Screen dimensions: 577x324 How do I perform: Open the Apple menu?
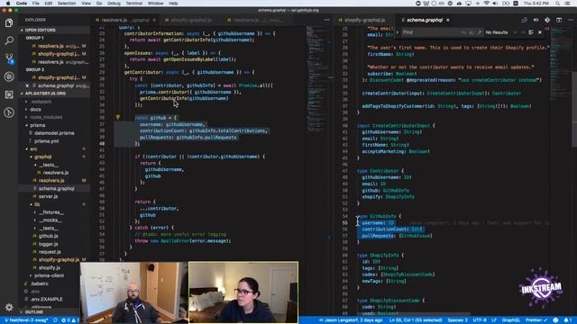click(x=8, y=4)
